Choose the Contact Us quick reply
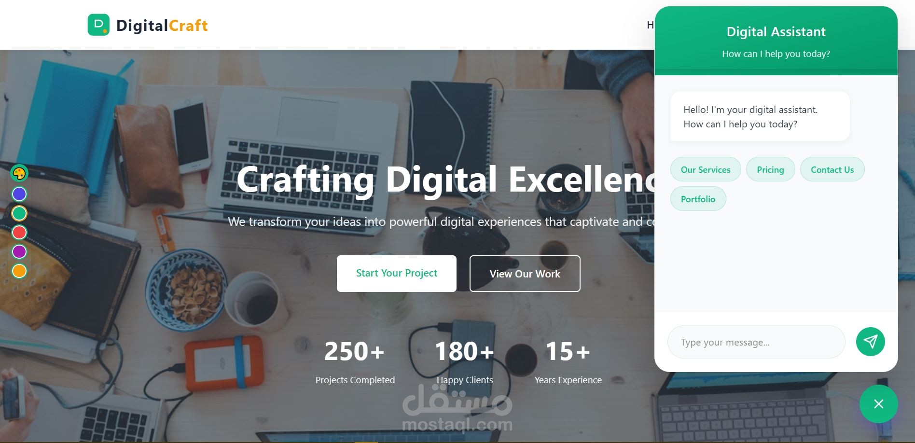This screenshot has width=915, height=443. [x=832, y=169]
